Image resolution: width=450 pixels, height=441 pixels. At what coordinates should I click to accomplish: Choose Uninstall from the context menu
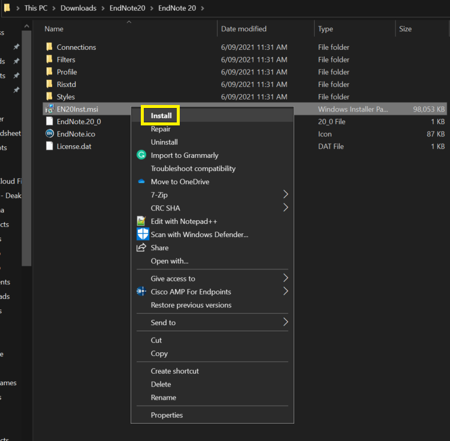point(164,142)
